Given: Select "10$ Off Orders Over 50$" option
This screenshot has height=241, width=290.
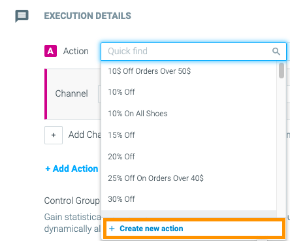Looking at the screenshot, I should [189, 71].
